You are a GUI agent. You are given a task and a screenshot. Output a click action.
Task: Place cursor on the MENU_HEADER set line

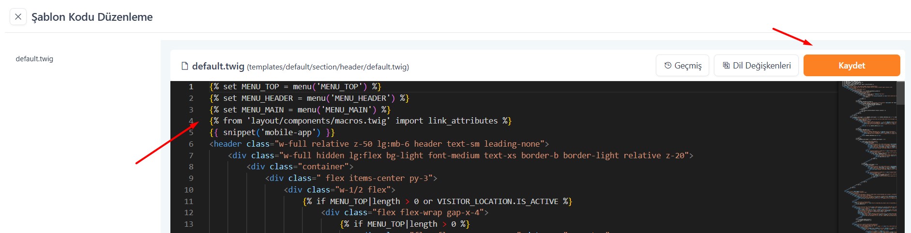309,98
